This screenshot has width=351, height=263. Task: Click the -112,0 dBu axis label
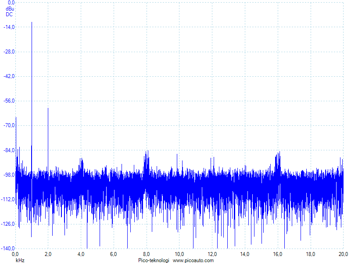tap(8, 199)
